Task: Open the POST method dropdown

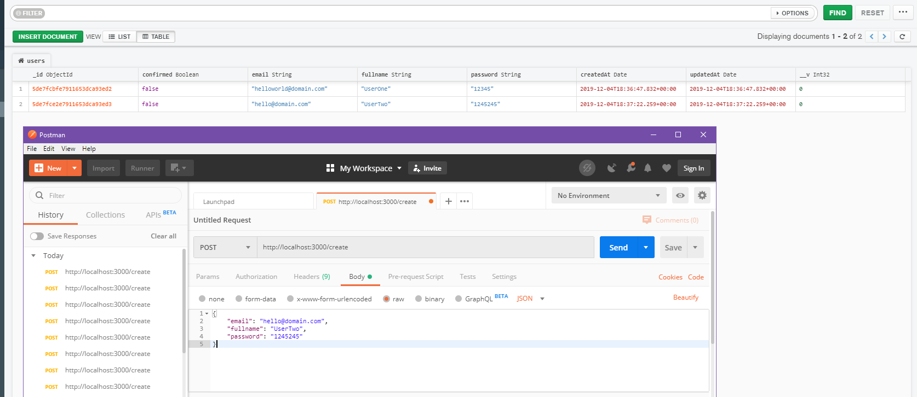Action: pyautogui.click(x=225, y=247)
